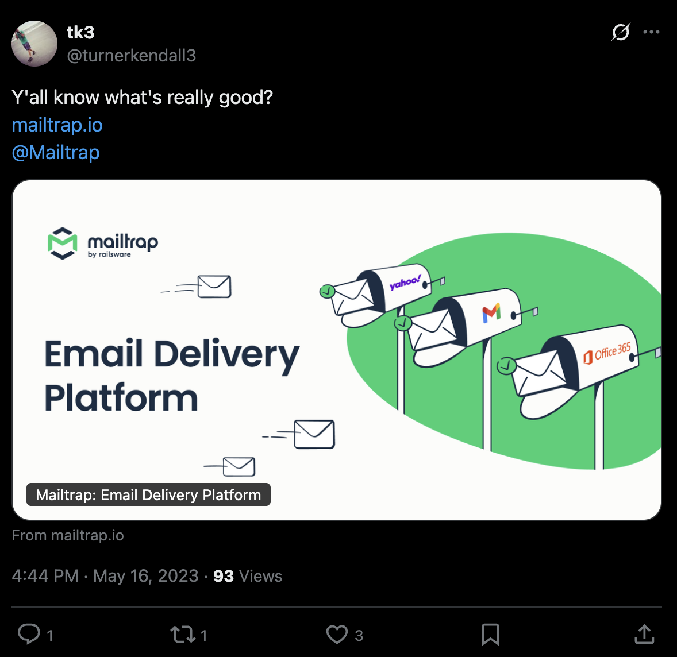Click the Mailtrap logo in the image
677x657 pixels.
[x=102, y=244]
